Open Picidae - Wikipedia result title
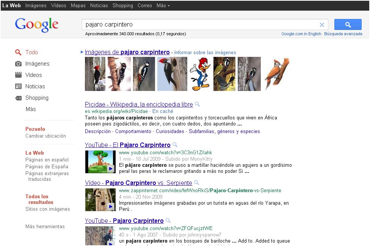Image resolution: width=370 pixels, height=246 pixels. point(139,104)
